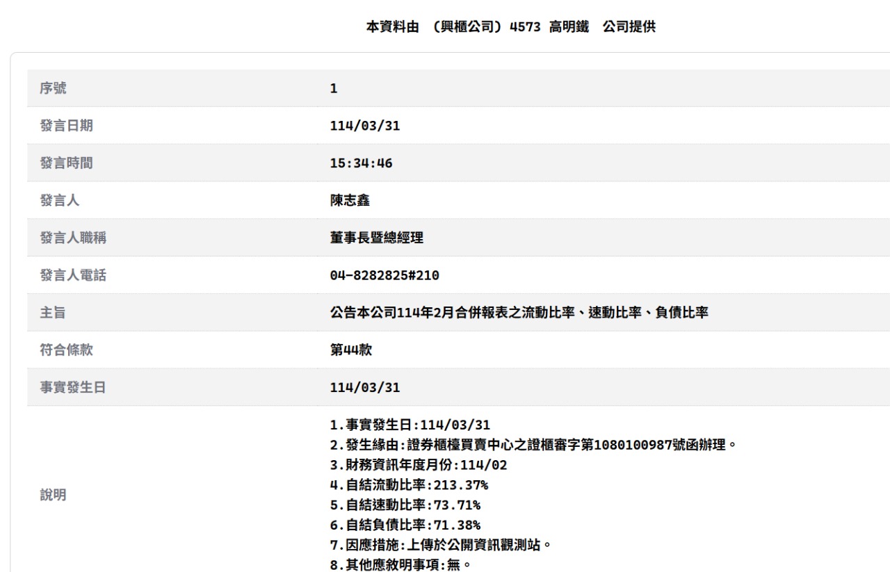Click the header text "本資料由 (興櫃公司) 4573 高明鐵 公司提供"
The image size is (890, 572).
coord(510,28)
